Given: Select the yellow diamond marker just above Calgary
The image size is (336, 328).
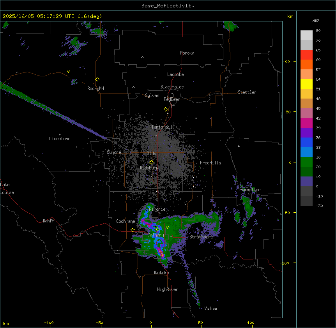Looking at the screenshot, I should click(x=158, y=229).
